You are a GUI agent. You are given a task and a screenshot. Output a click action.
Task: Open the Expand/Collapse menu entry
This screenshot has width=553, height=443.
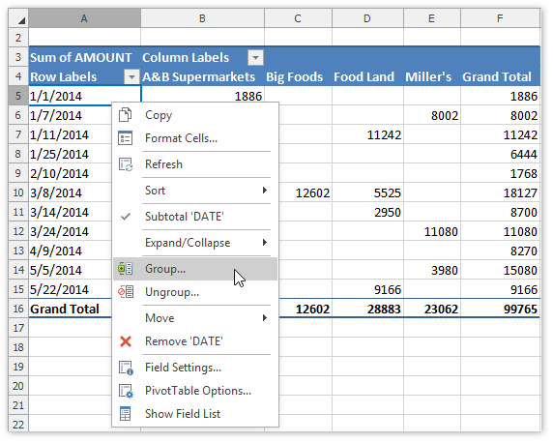coord(195,242)
